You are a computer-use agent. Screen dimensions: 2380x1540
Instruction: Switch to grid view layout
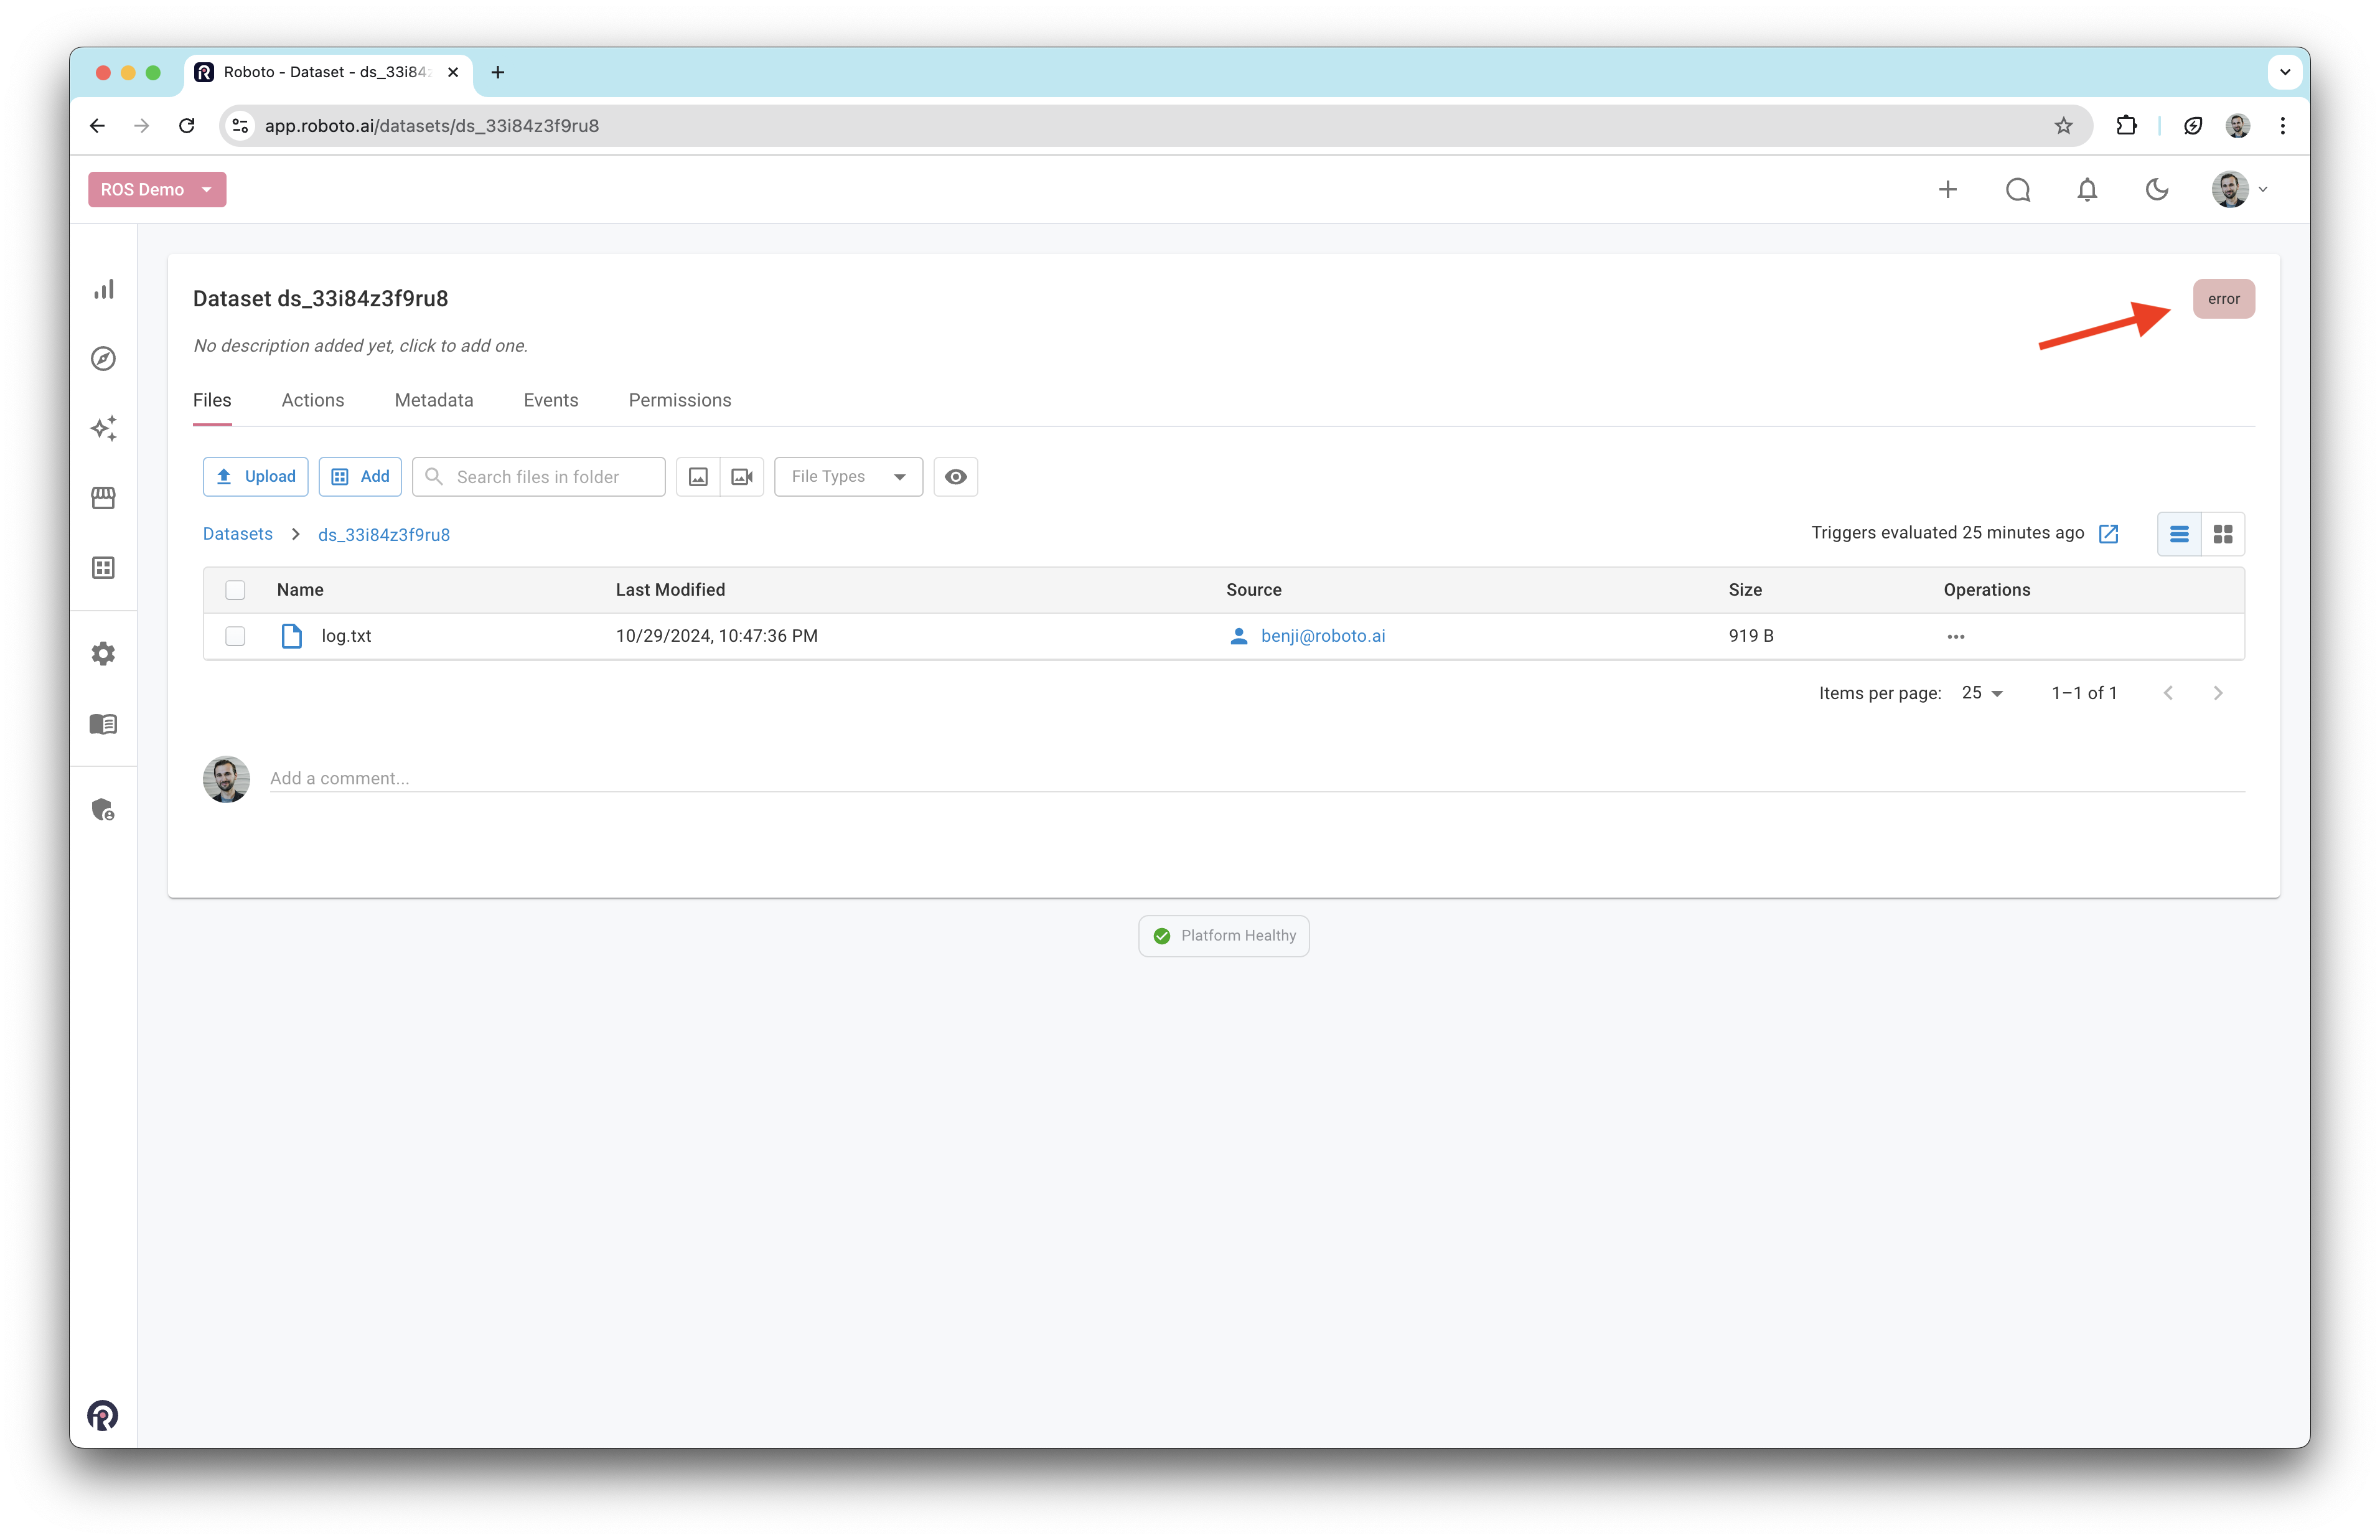[2223, 534]
